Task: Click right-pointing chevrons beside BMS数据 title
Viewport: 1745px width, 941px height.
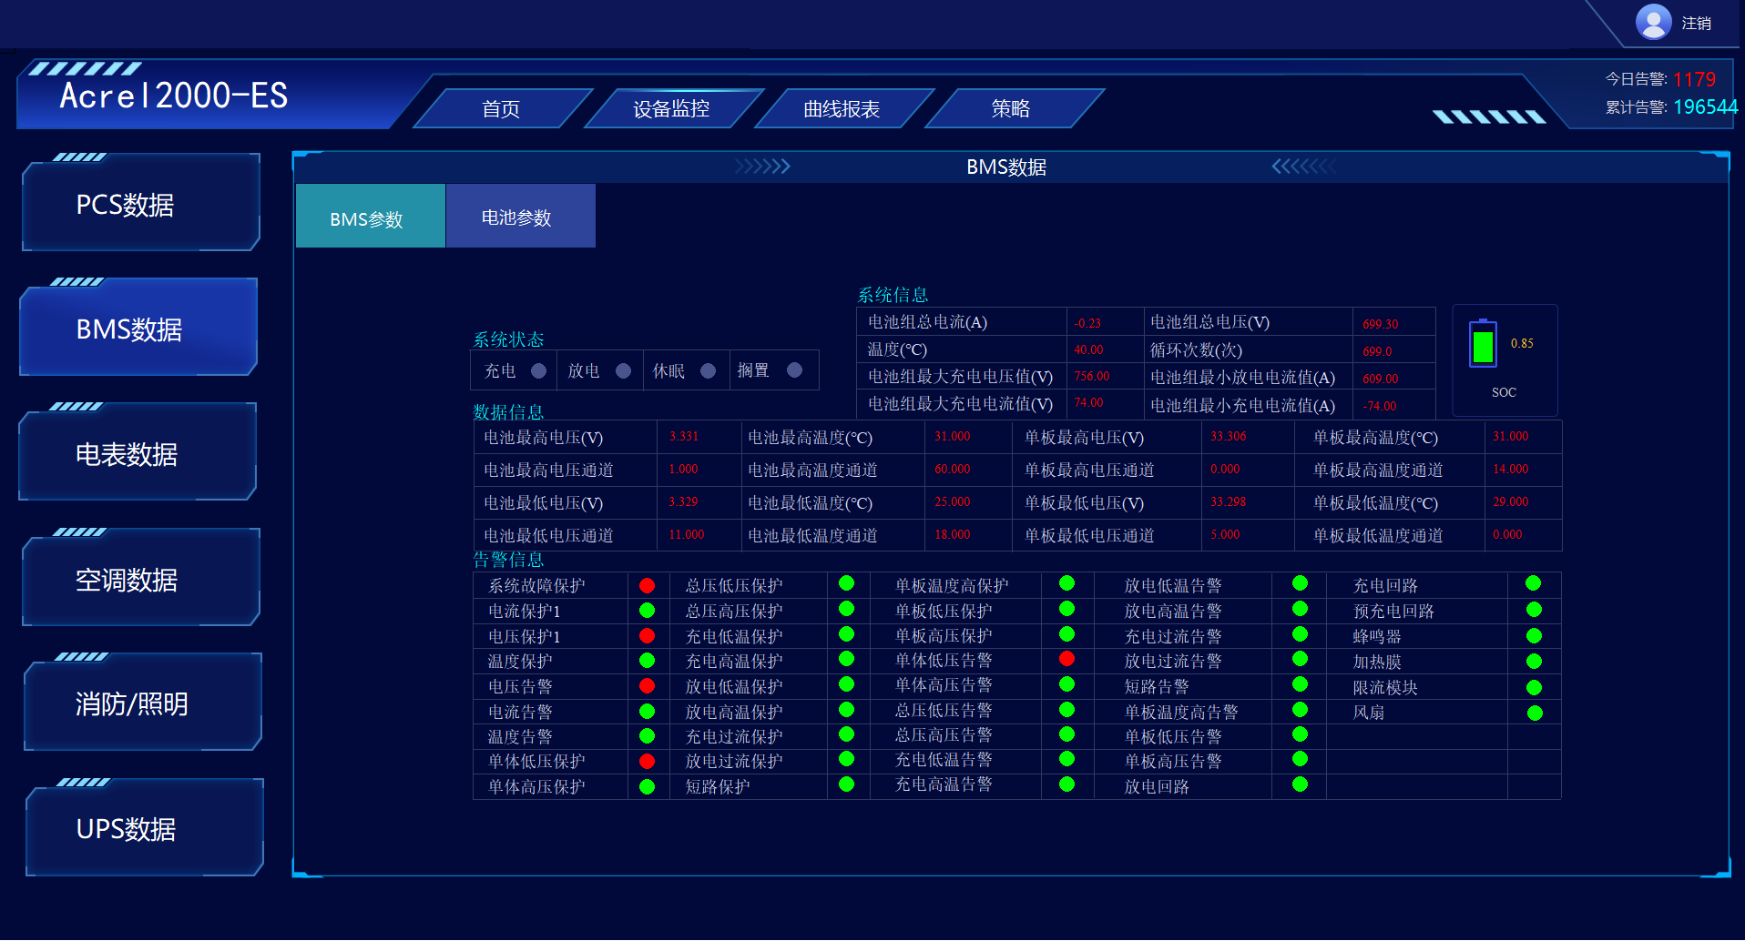Action: (762, 167)
